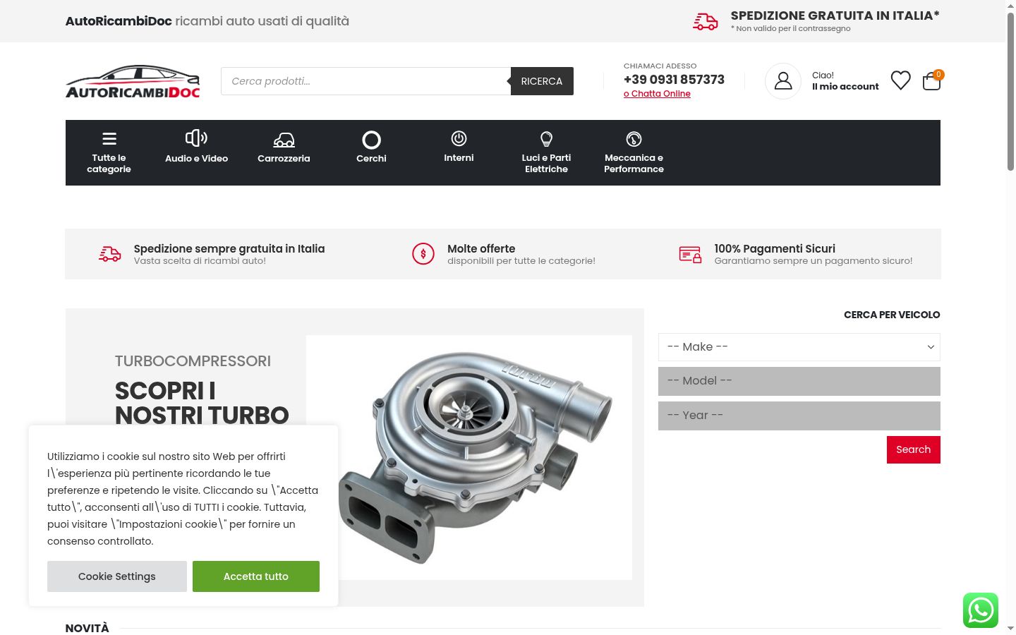Click the phone number +39 0931 857373

point(674,80)
